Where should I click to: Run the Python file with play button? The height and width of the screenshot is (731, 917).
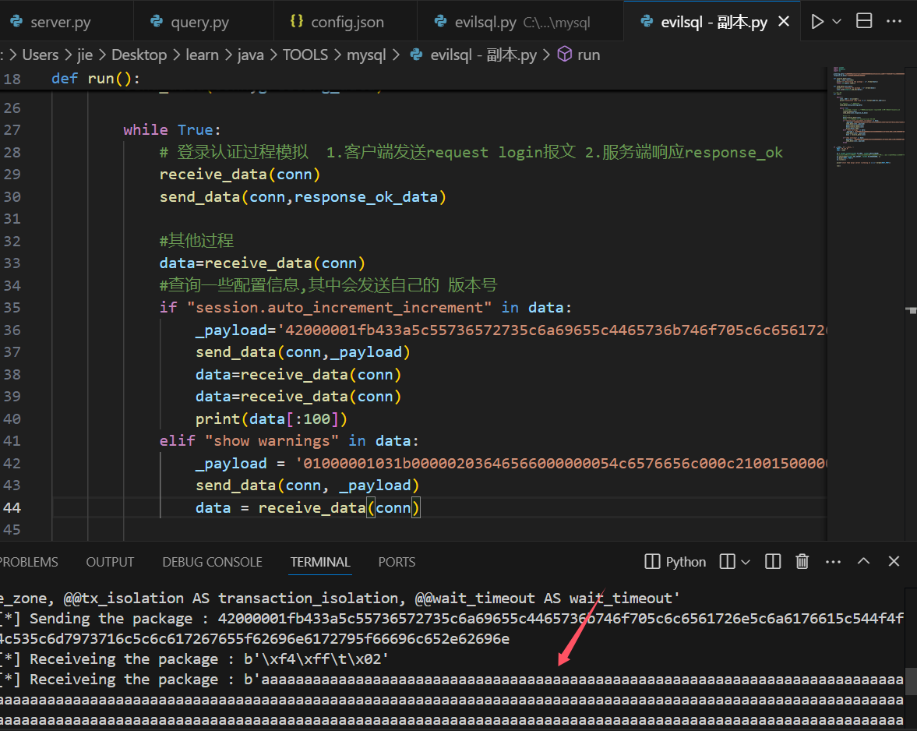click(x=817, y=22)
